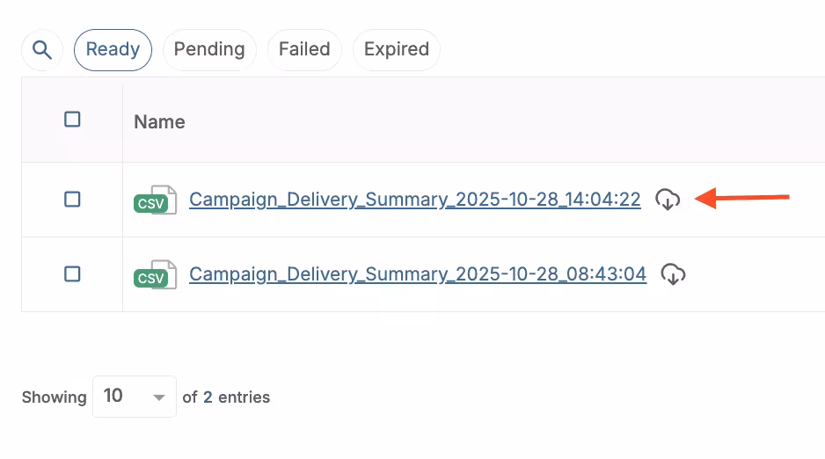Click the value 10 in page-size selector
Image resolution: width=825 pixels, height=459 pixels.
[113, 397]
